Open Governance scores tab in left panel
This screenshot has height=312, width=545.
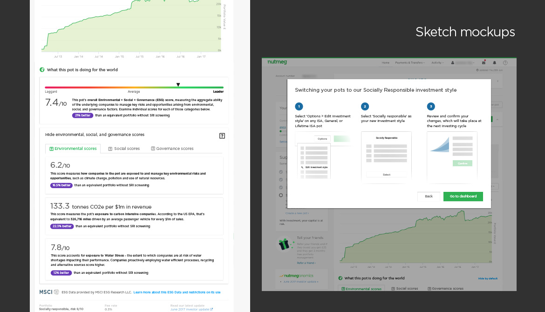[172, 149]
